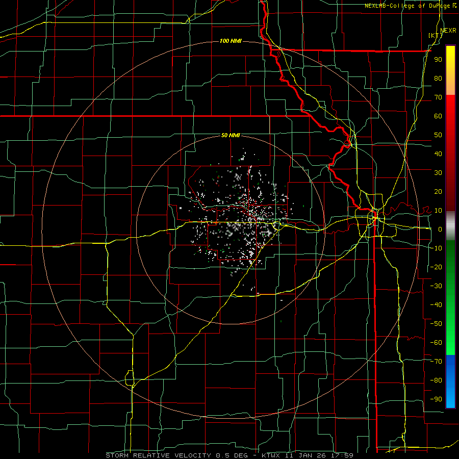This screenshot has height=459, width=459.
Task: Click the "10" value on the velocity scale
Action: (x=438, y=211)
